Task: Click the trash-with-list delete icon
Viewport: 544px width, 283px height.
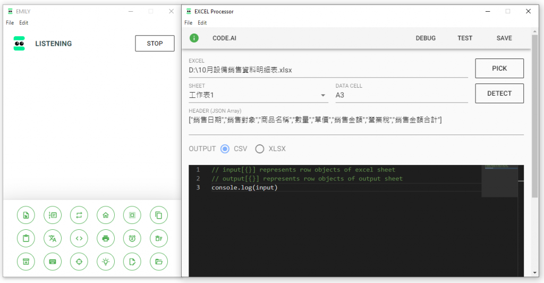Action: [159, 238]
